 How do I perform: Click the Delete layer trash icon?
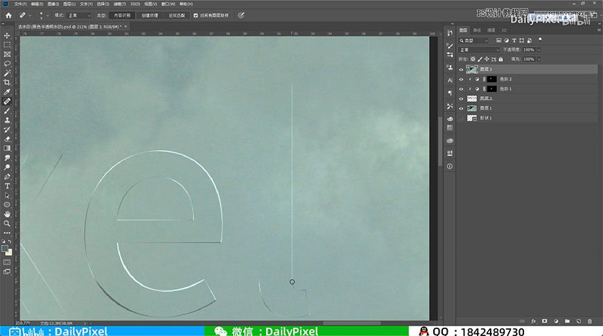(x=590, y=321)
